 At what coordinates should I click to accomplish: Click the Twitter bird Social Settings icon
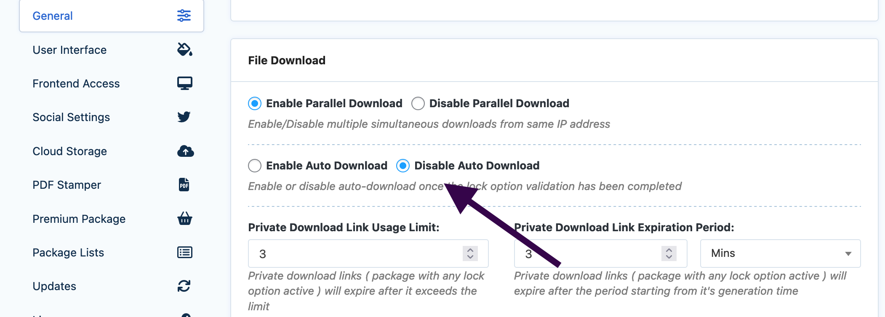click(x=184, y=117)
